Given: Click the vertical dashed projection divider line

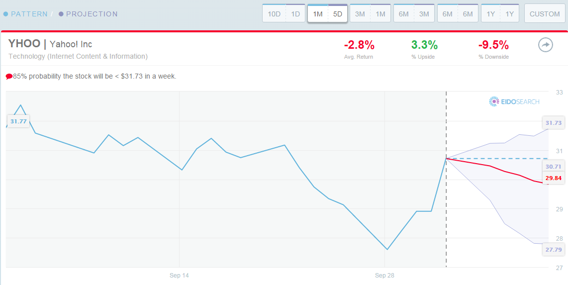Looking at the screenshot, I should (x=446, y=179).
